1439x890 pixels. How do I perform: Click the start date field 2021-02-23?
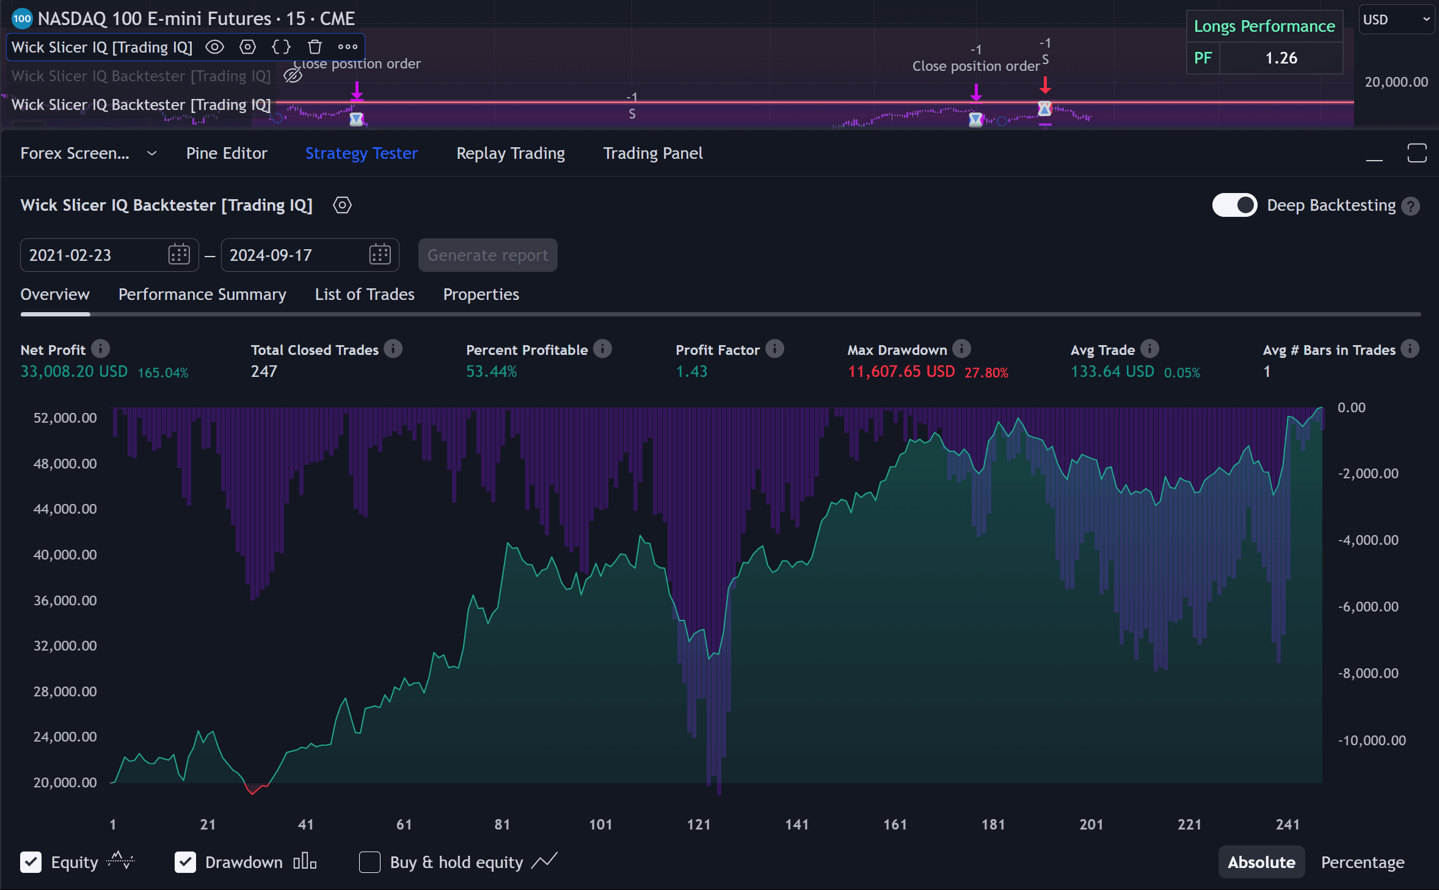[x=109, y=255]
